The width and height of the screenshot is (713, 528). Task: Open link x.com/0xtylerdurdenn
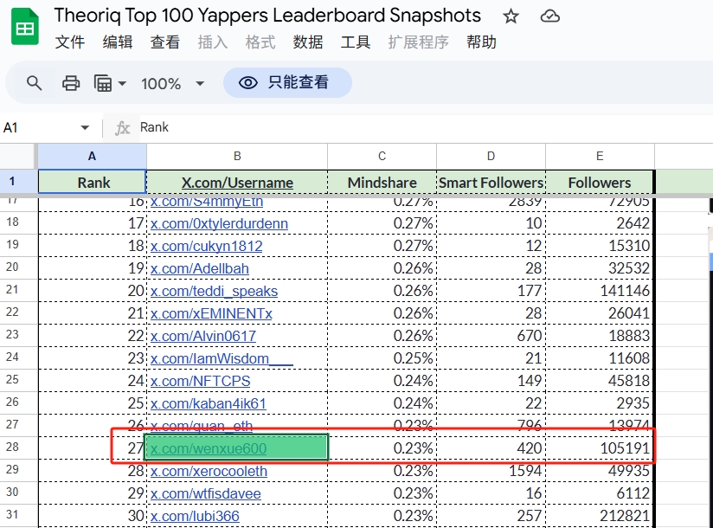219,224
